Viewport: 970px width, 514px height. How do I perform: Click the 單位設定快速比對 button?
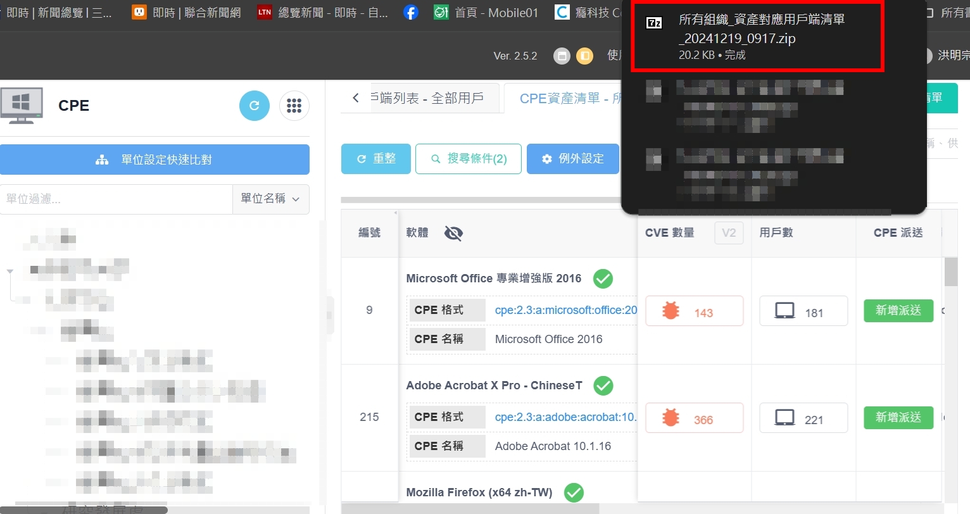click(154, 160)
